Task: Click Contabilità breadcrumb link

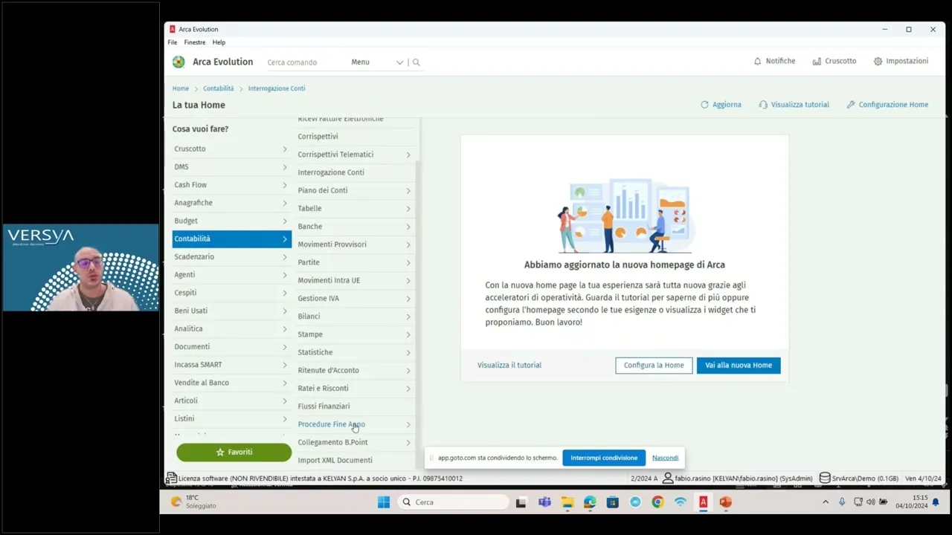Action: click(x=219, y=88)
